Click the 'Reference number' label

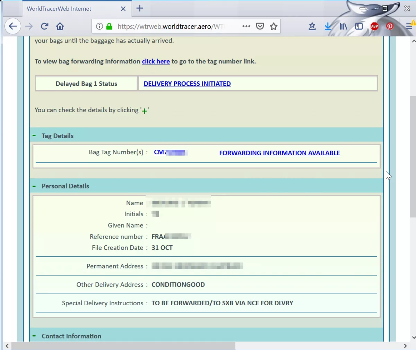tap(116, 237)
